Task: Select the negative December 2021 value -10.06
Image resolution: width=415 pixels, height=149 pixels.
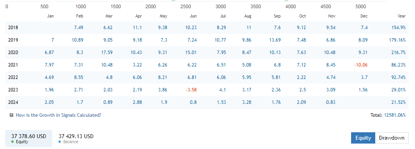Action: (361, 65)
